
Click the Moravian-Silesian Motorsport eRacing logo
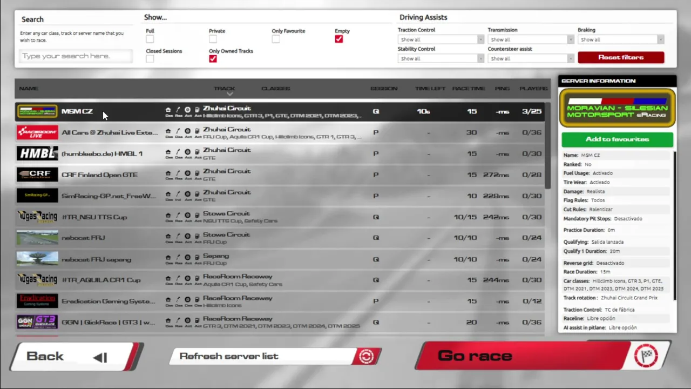coord(617,109)
